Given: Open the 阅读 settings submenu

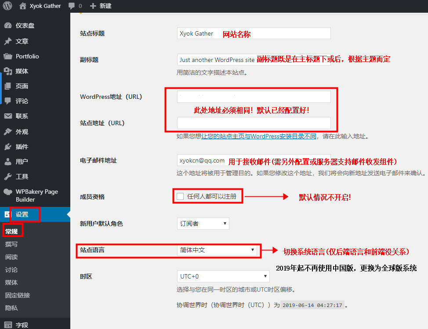Looking at the screenshot, I should (x=11, y=257).
